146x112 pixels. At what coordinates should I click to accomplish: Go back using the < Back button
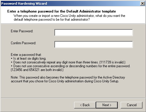(x=85, y=105)
